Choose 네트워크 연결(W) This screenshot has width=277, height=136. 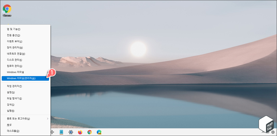pos(25,54)
